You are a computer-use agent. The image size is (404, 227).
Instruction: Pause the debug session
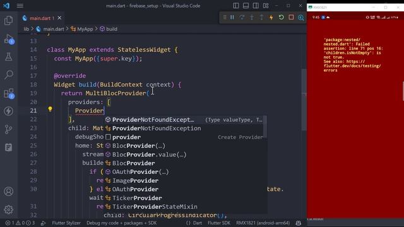tap(232, 17)
